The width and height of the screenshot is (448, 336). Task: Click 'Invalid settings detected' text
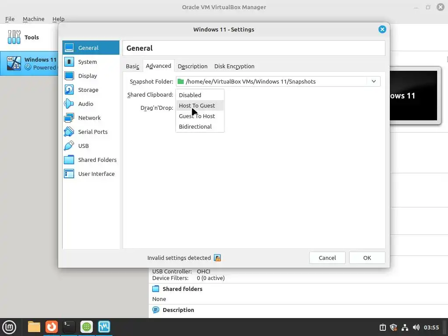179,258
